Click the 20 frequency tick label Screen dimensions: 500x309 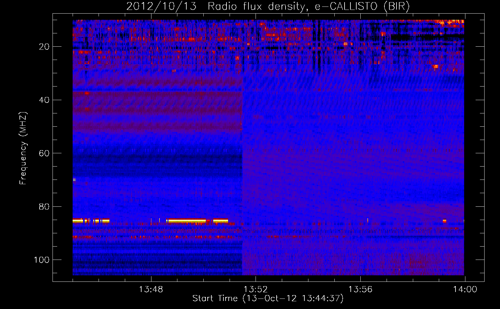[44, 47]
